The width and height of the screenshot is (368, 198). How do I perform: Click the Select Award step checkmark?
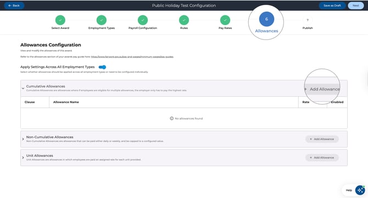tap(60, 20)
